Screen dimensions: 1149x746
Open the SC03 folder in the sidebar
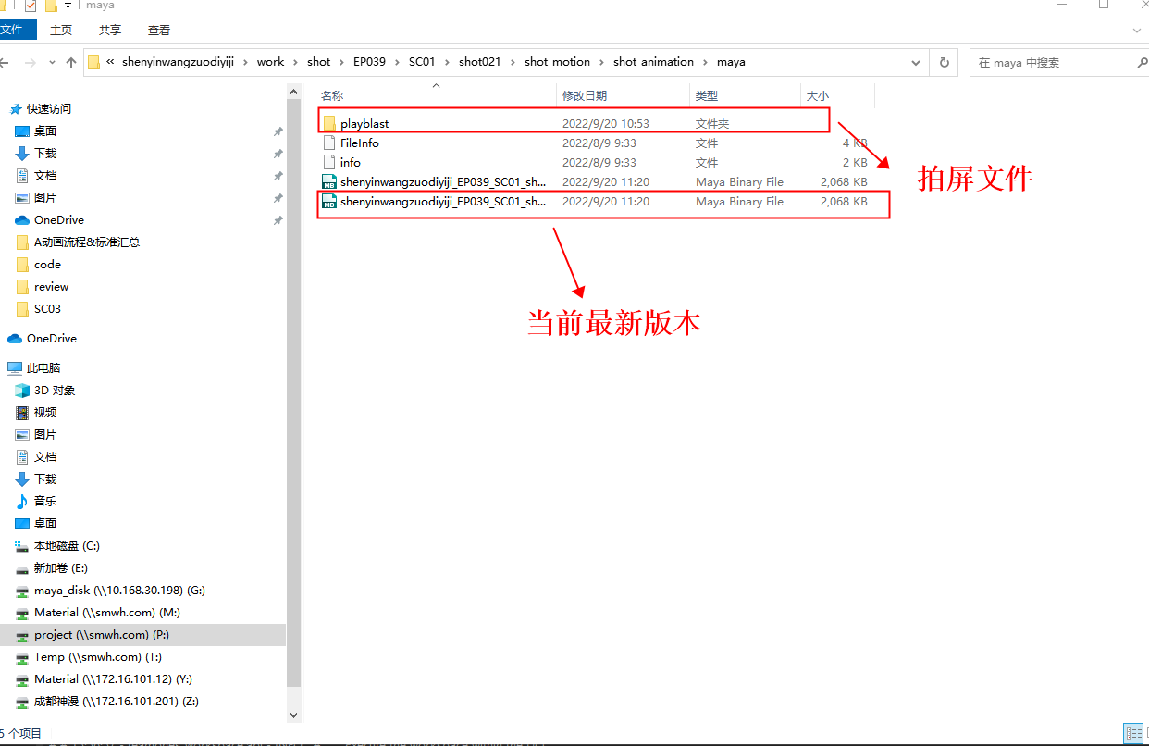47,308
